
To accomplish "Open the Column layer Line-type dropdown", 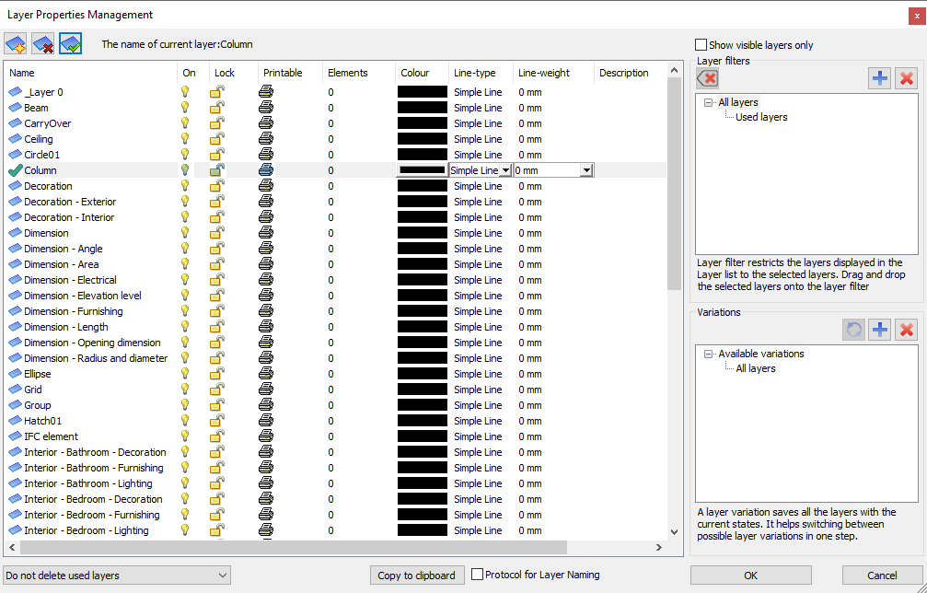I will (x=504, y=170).
